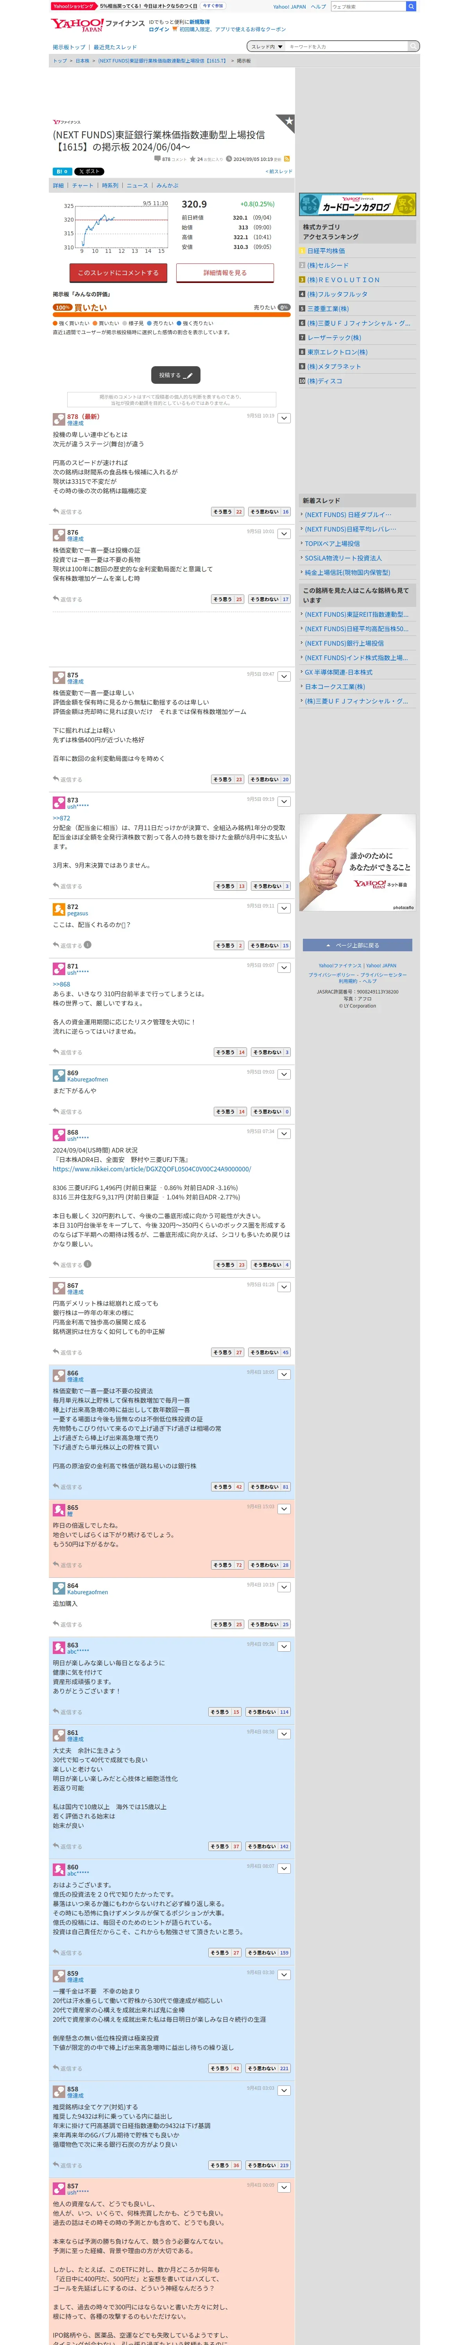Click the Yahoo!ショッピング badge at top

click(74, 6)
